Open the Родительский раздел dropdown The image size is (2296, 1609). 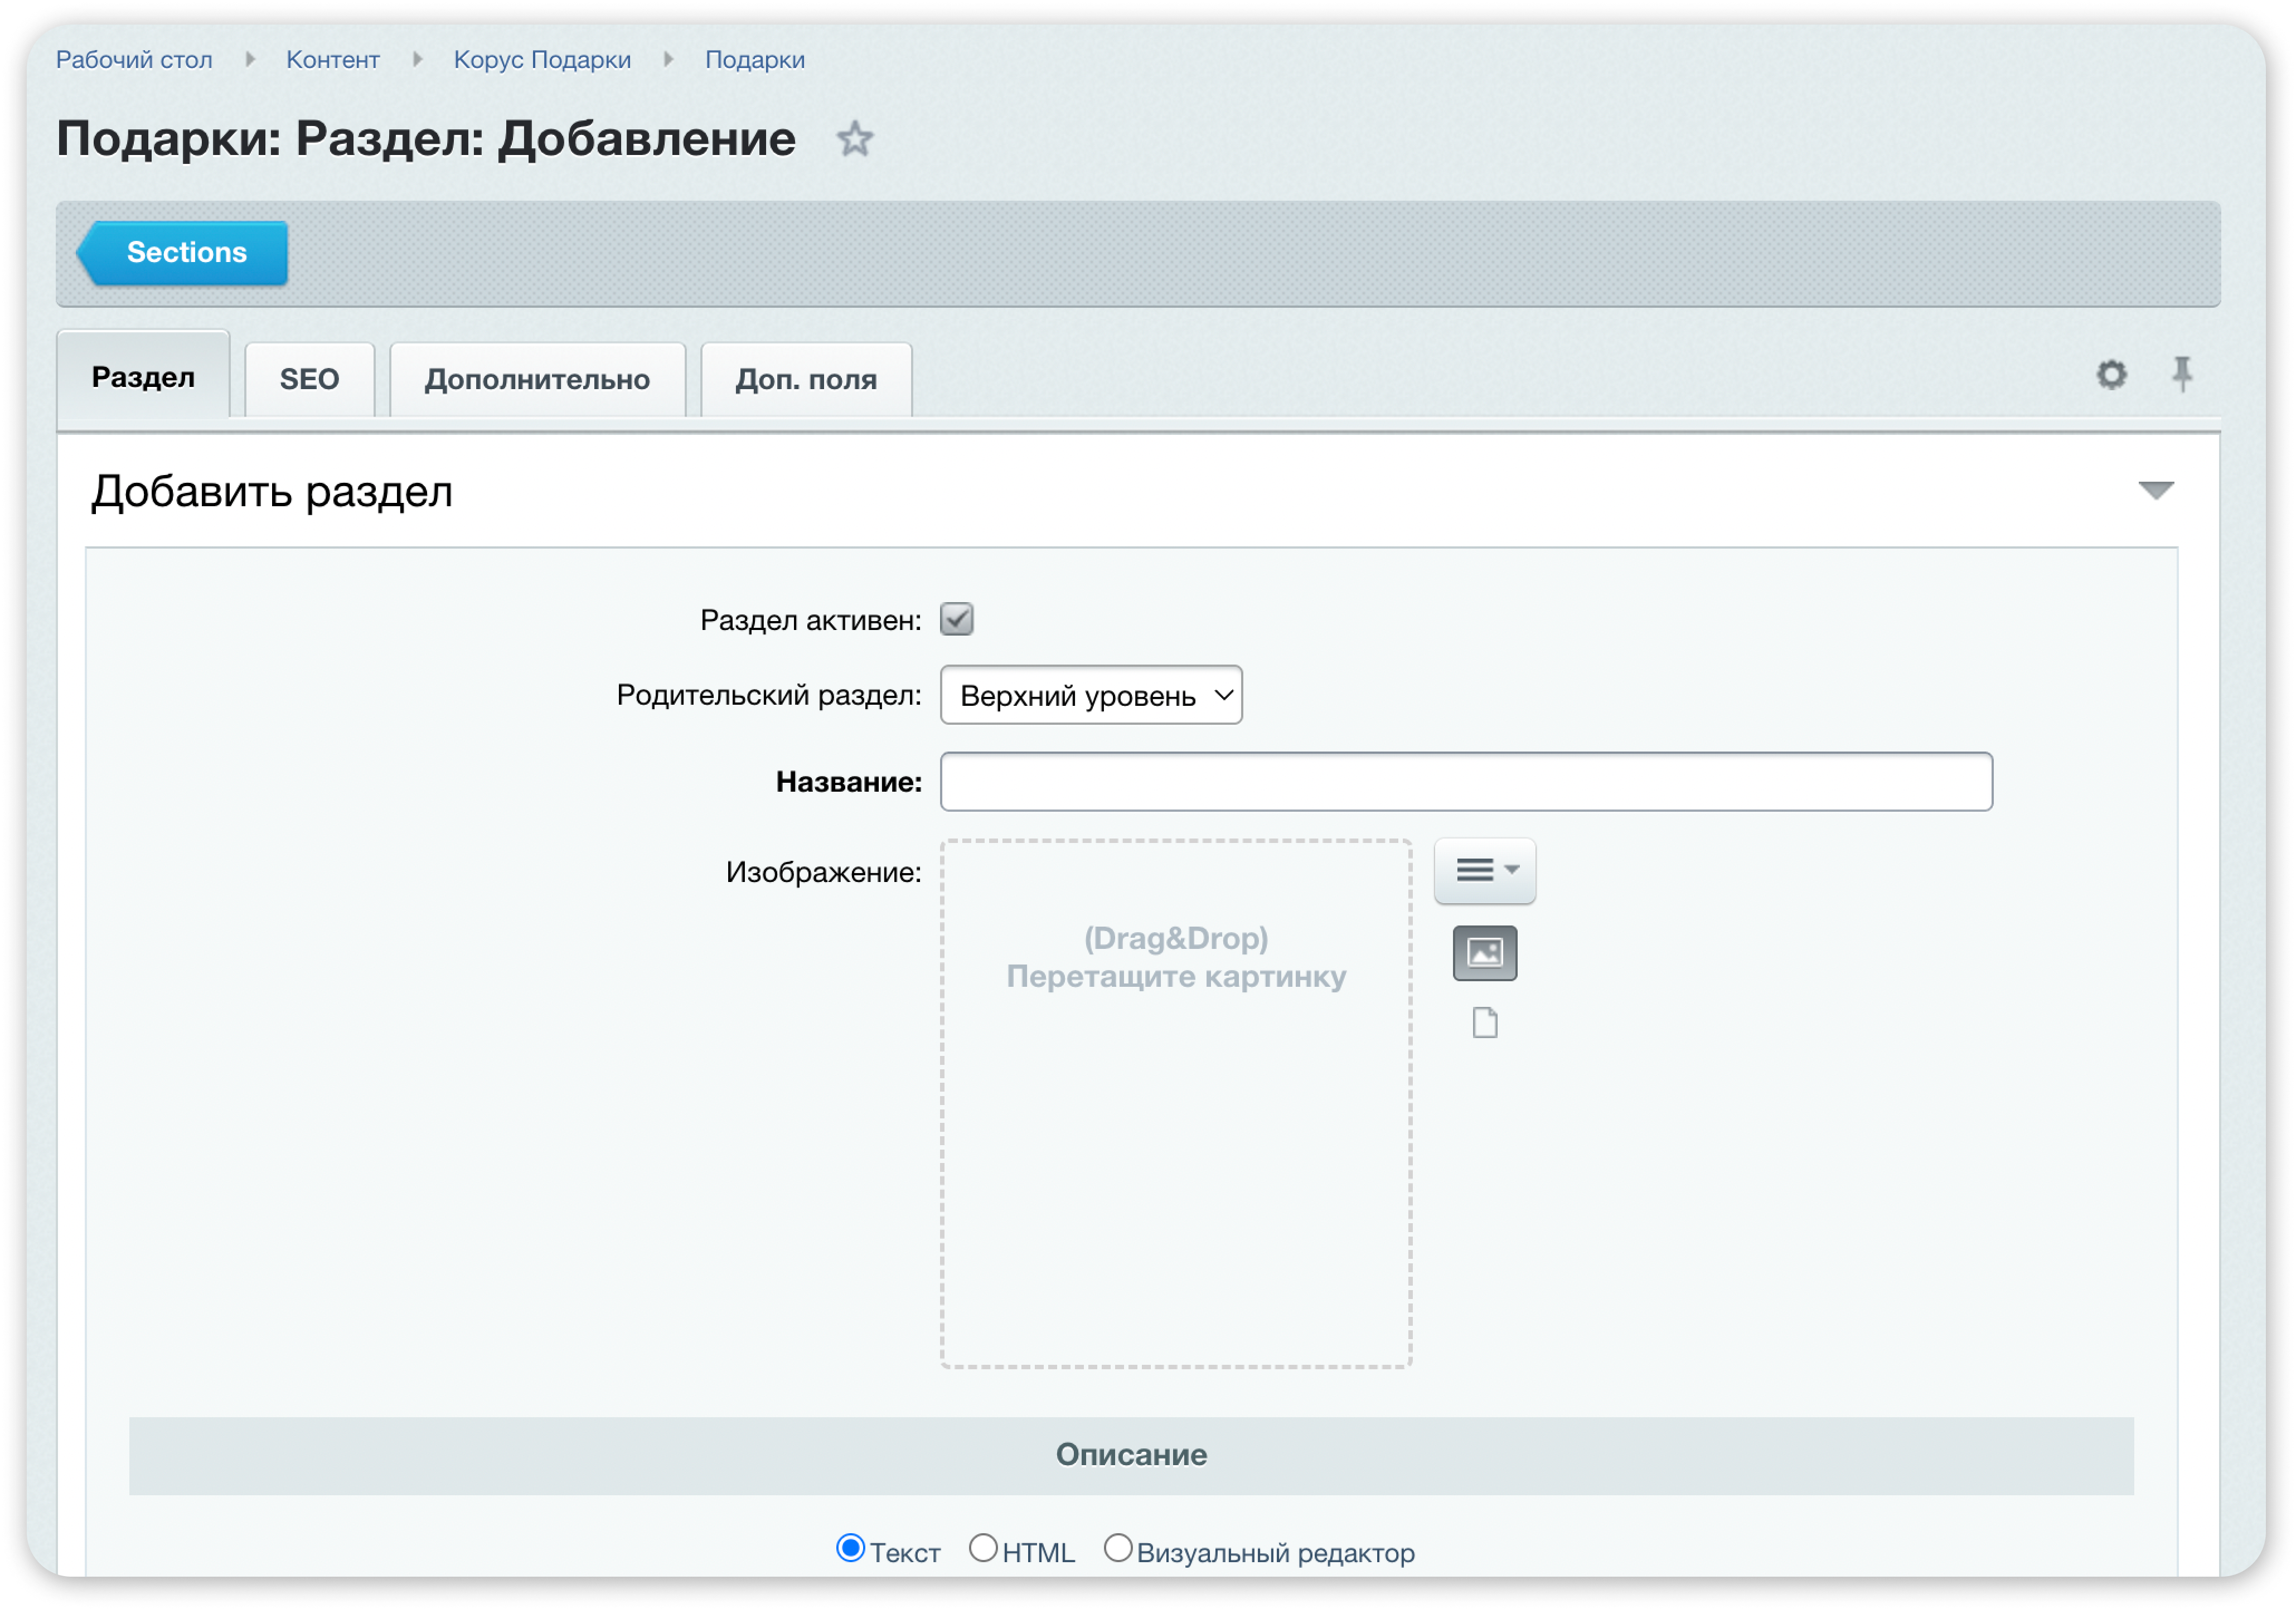click(x=1091, y=695)
